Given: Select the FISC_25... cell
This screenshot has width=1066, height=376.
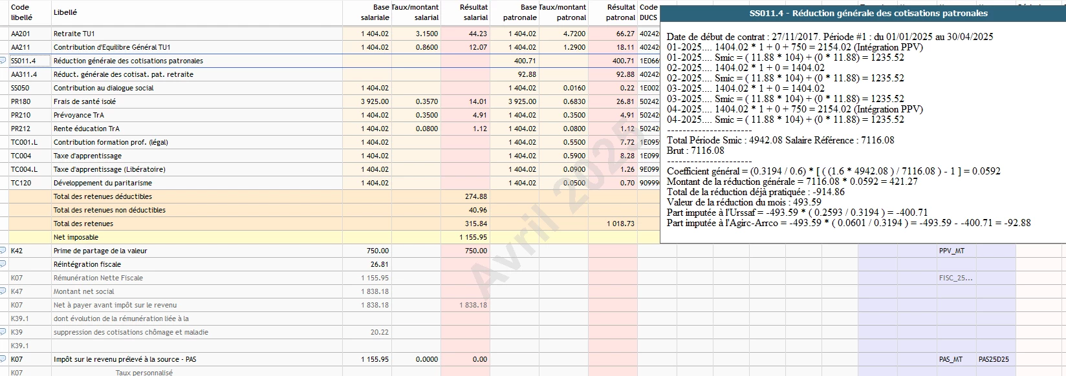Looking at the screenshot, I should 956,278.
